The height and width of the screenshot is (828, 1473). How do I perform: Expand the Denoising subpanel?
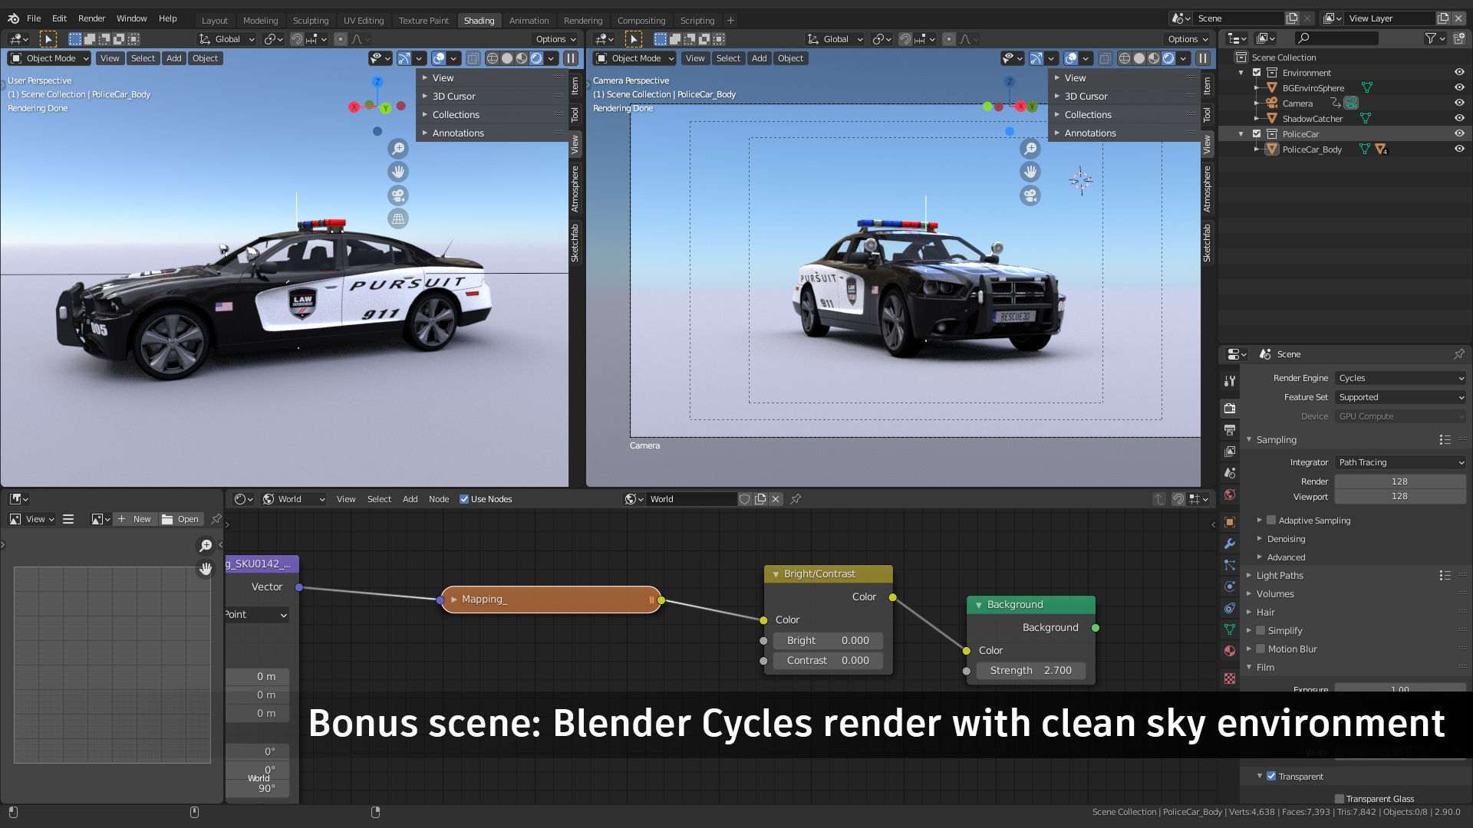pos(1285,539)
